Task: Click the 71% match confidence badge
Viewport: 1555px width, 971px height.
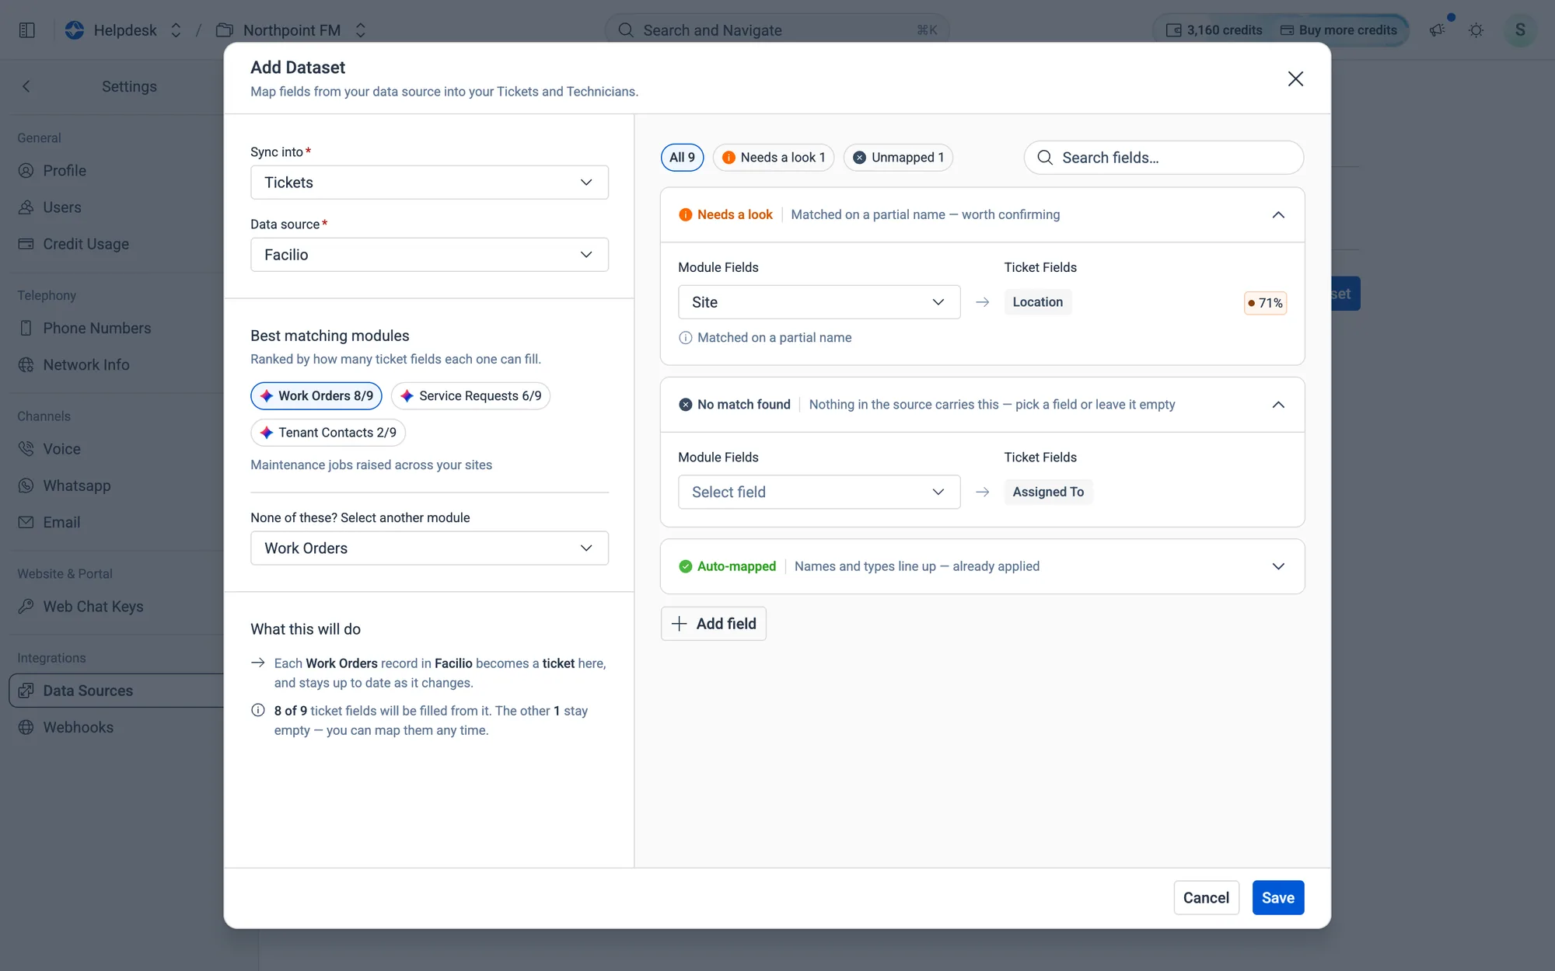Action: (1265, 303)
